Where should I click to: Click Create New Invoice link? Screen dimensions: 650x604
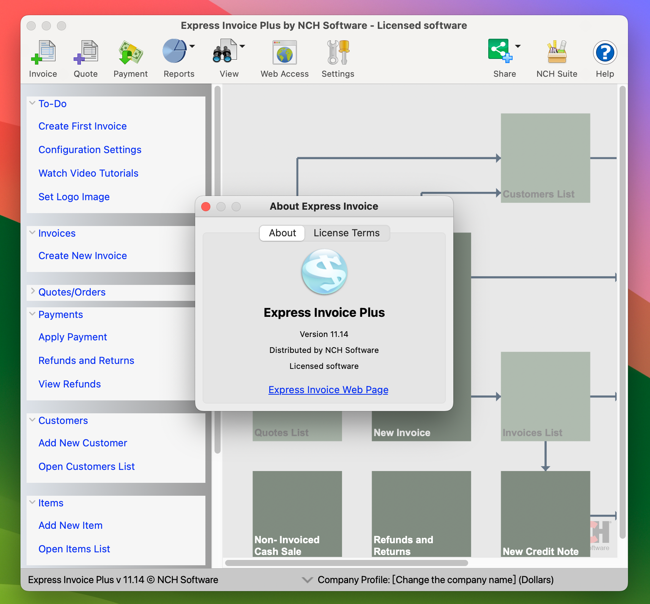coord(83,256)
